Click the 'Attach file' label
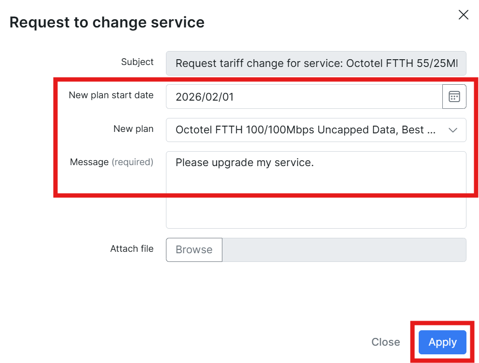Screen dimensions: 479x363 tap(132, 249)
